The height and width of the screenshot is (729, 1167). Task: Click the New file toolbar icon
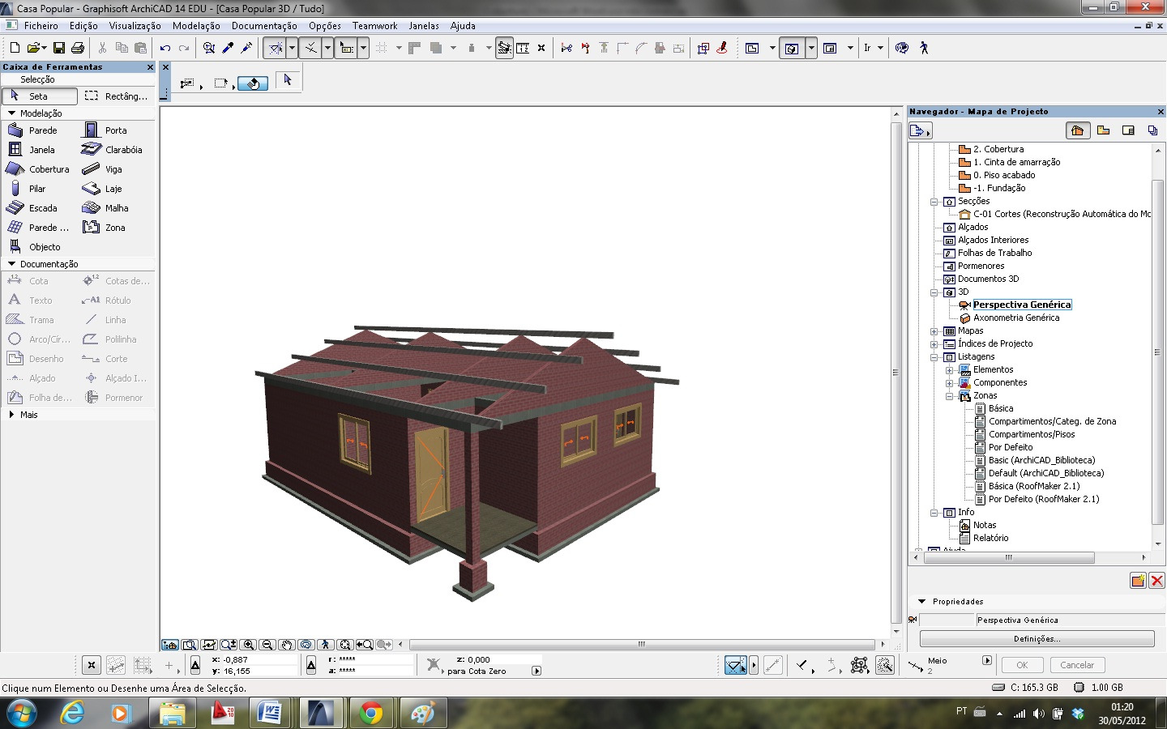(15, 48)
